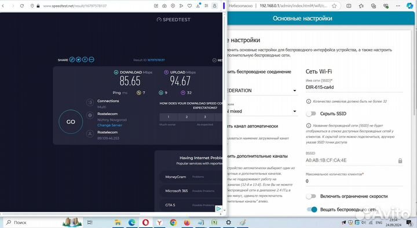417x228 pixels.
Task: Click the 192.168.0.1 address bar in Edge
Action: 294,6
